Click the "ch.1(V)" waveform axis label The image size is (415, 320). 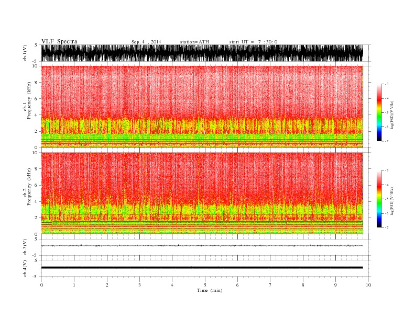click(x=25, y=53)
